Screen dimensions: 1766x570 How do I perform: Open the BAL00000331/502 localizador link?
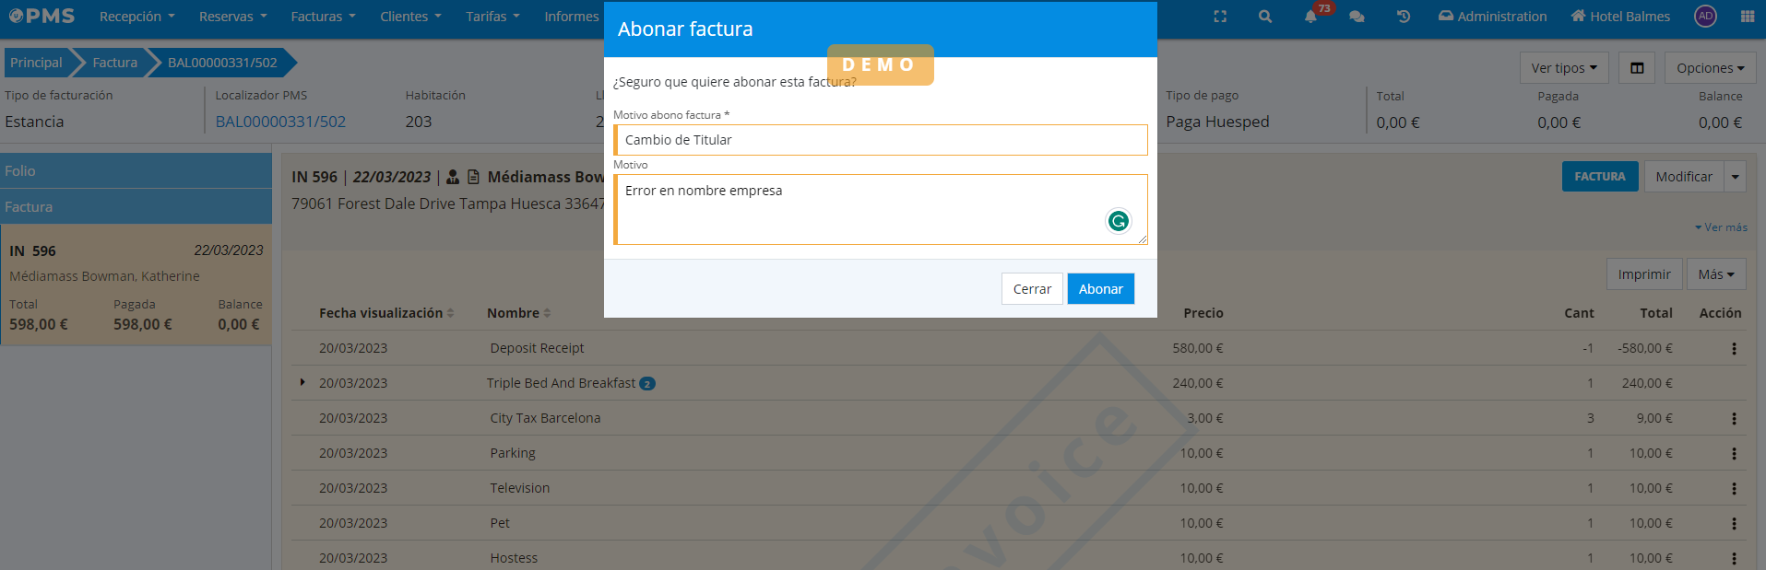[280, 122]
